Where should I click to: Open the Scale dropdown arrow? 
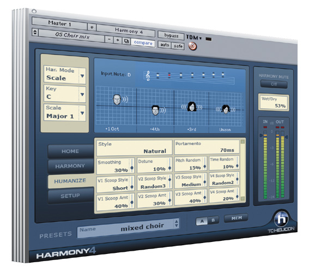click(x=82, y=113)
